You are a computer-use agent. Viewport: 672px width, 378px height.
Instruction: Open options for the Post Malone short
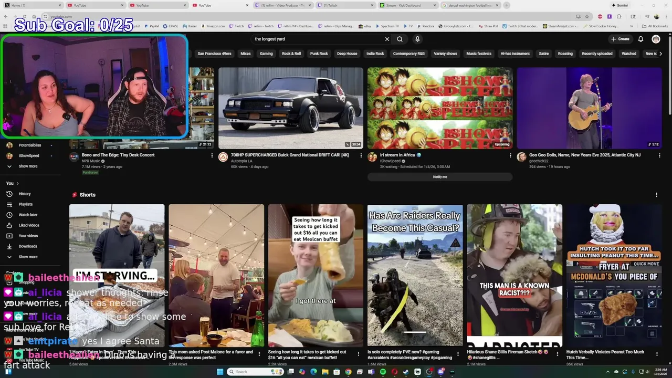[259, 353]
